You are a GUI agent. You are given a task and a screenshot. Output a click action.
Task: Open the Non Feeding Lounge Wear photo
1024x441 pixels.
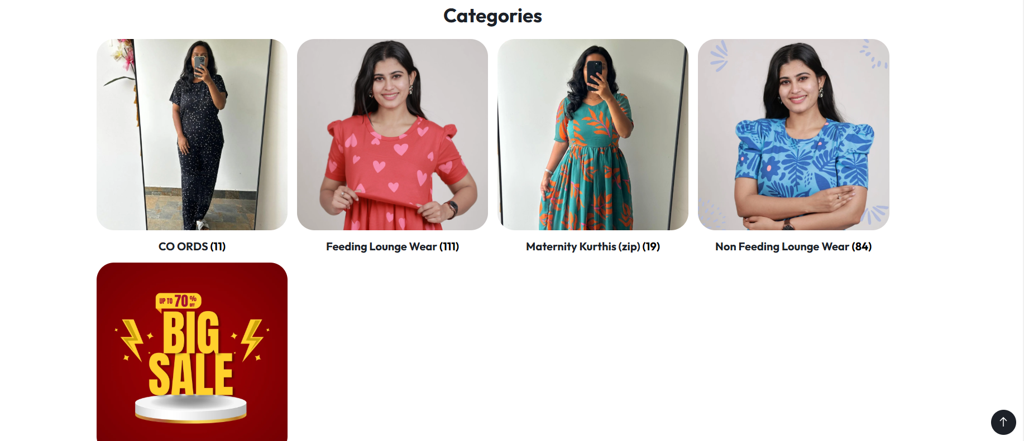pos(793,134)
